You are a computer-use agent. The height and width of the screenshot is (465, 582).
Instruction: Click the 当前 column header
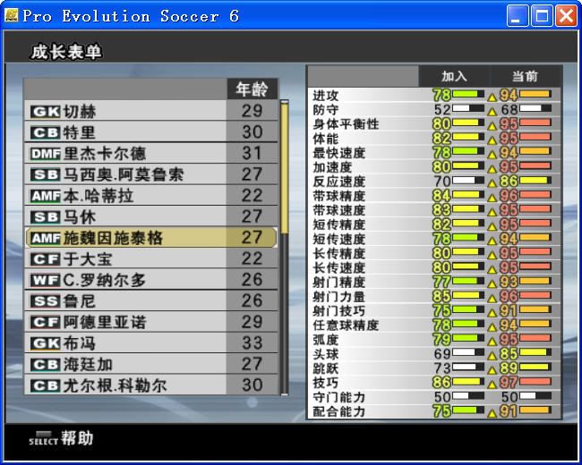pos(525,77)
